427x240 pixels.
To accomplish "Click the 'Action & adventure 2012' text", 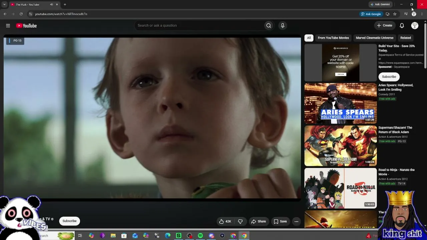I will 393,179.
